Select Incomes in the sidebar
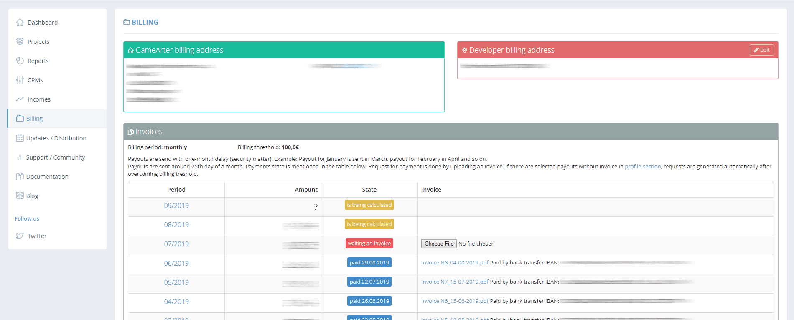Screen dimensions: 794x320 pyautogui.click(x=57, y=99)
